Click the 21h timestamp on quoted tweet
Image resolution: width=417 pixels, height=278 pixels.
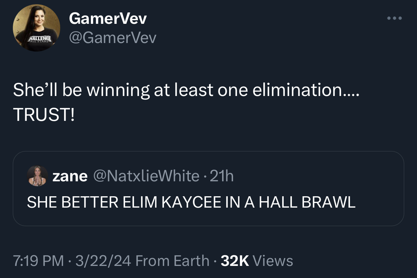[x=222, y=176]
